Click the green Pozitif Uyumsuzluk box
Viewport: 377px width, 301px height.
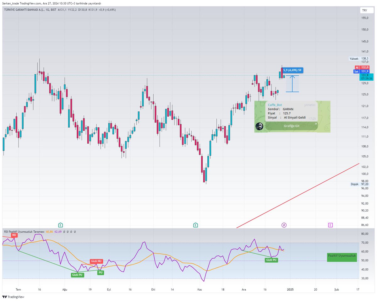pyautogui.click(x=342, y=257)
